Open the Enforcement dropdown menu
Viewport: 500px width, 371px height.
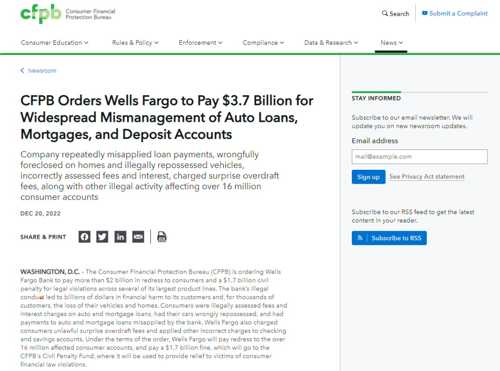pyautogui.click(x=200, y=43)
